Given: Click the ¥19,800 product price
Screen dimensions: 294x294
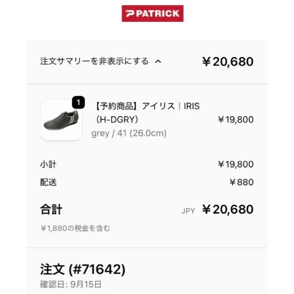Looking at the screenshot, I should coord(236,120).
